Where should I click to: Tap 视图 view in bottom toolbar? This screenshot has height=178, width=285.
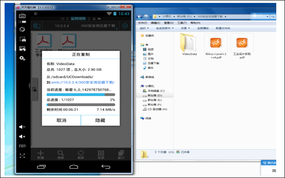101,155
